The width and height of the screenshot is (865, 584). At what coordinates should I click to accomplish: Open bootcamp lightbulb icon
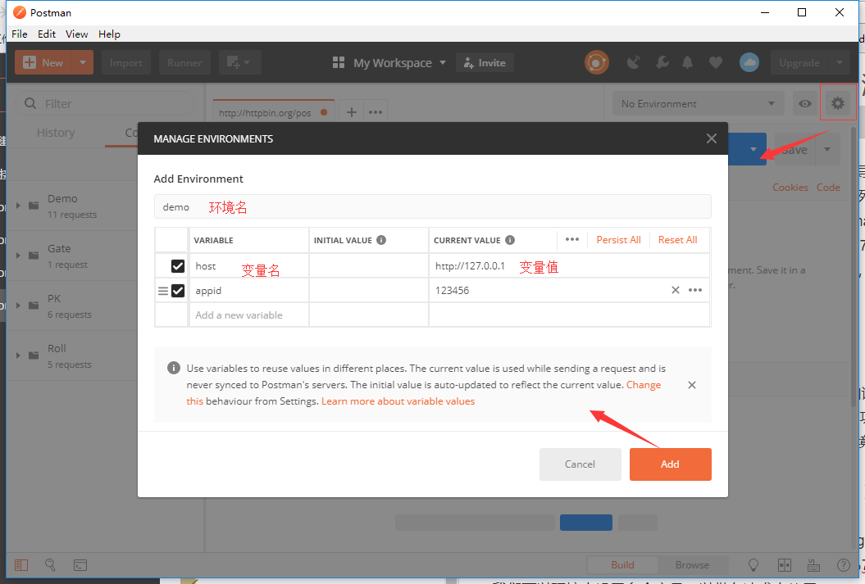(x=753, y=564)
